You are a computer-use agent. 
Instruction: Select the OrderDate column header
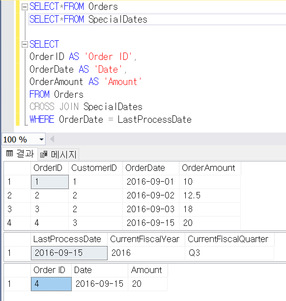coord(151,168)
